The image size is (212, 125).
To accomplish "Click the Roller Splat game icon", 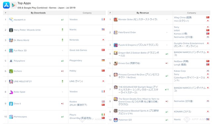I will (x=11, y=92).
